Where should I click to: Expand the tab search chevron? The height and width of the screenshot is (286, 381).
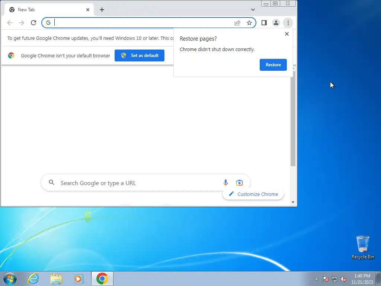coord(253,10)
